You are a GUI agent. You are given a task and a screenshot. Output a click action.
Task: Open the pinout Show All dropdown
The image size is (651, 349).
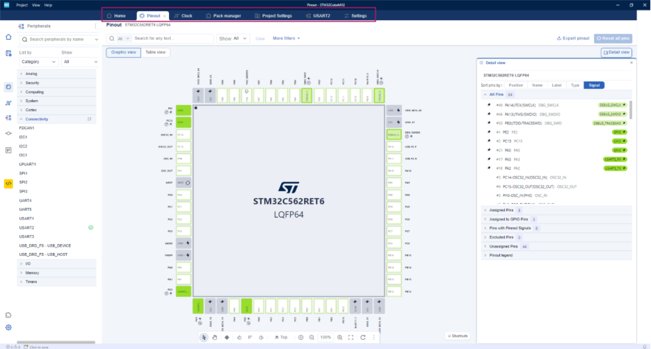click(233, 38)
